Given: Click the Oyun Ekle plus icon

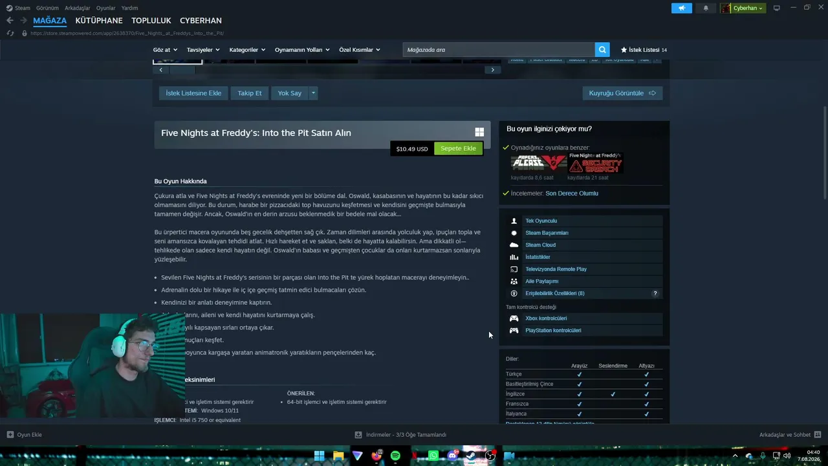Looking at the screenshot, I should [x=10, y=435].
